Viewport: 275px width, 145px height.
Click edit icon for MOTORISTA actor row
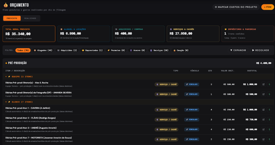tap(263, 139)
